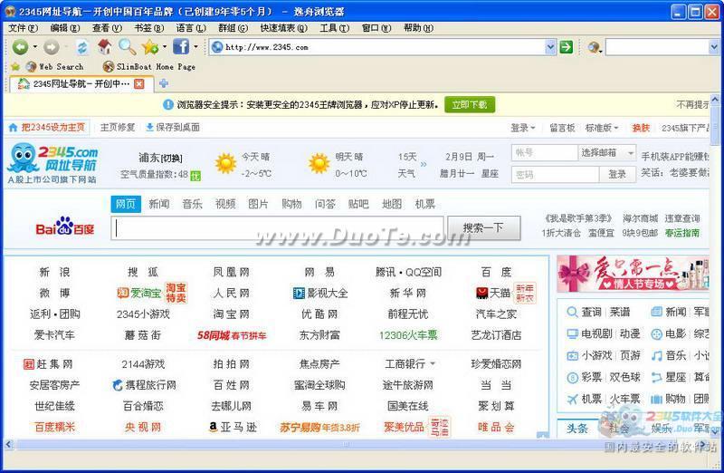Open the address bar history dropdown

coord(550,47)
